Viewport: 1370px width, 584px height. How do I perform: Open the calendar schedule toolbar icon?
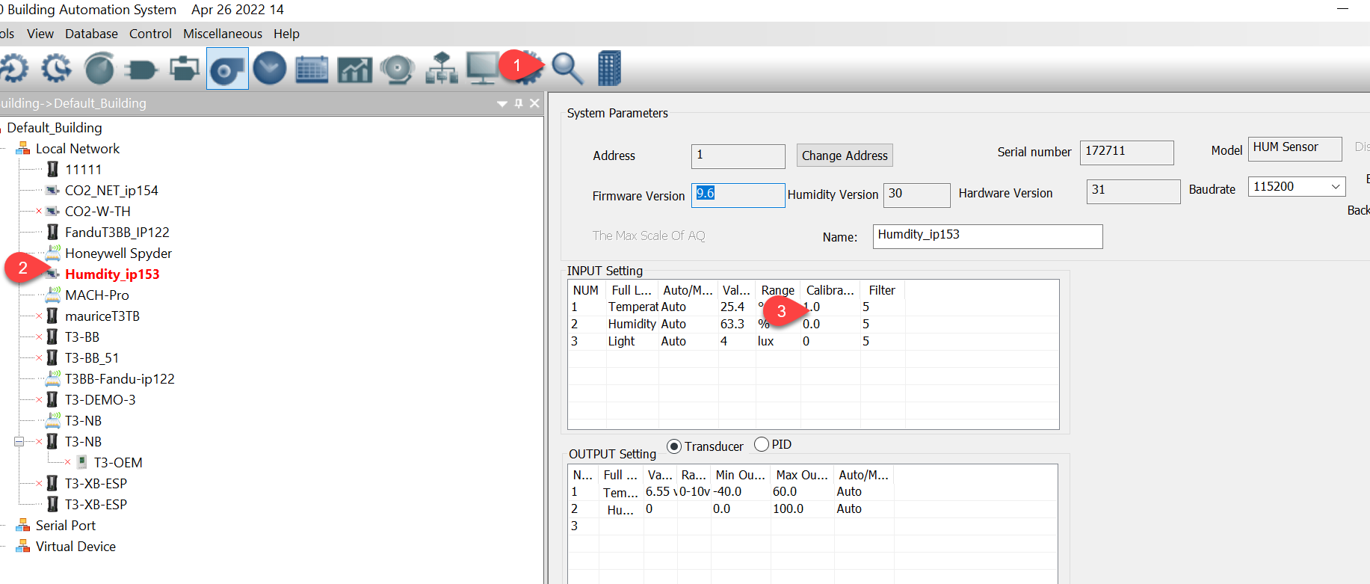312,69
